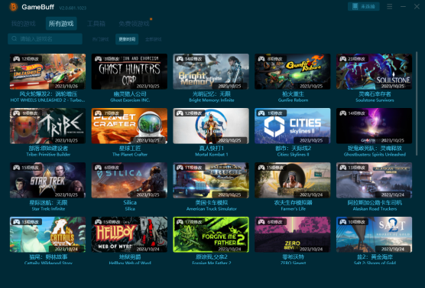
Task: Open Forgive Me Father 2 thumbnail
Action: click(x=211, y=234)
